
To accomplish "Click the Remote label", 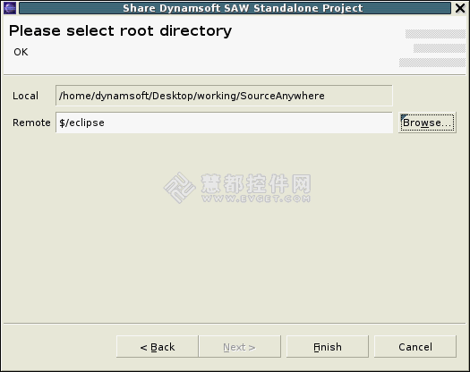I will (x=31, y=123).
